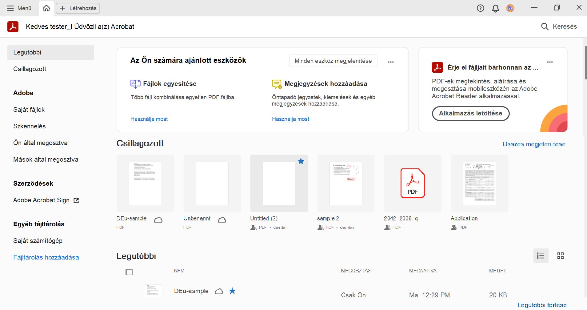The height and width of the screenshot is (310, 587).
Task: Click the shared people icon under 2042_2338_q
Action: [387, 227]
